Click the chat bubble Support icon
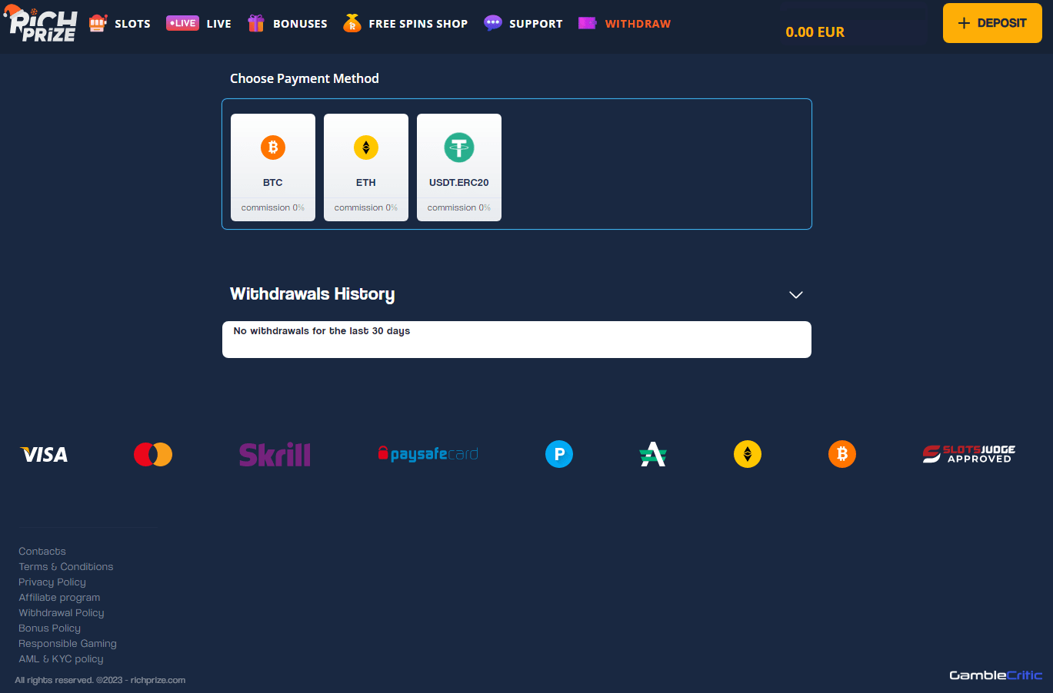Screen dimensions: 1053x693 492,23
